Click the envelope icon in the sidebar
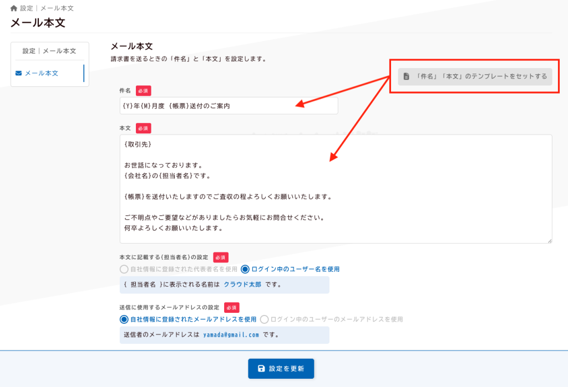Screen dimensions: 568x387 18,73
